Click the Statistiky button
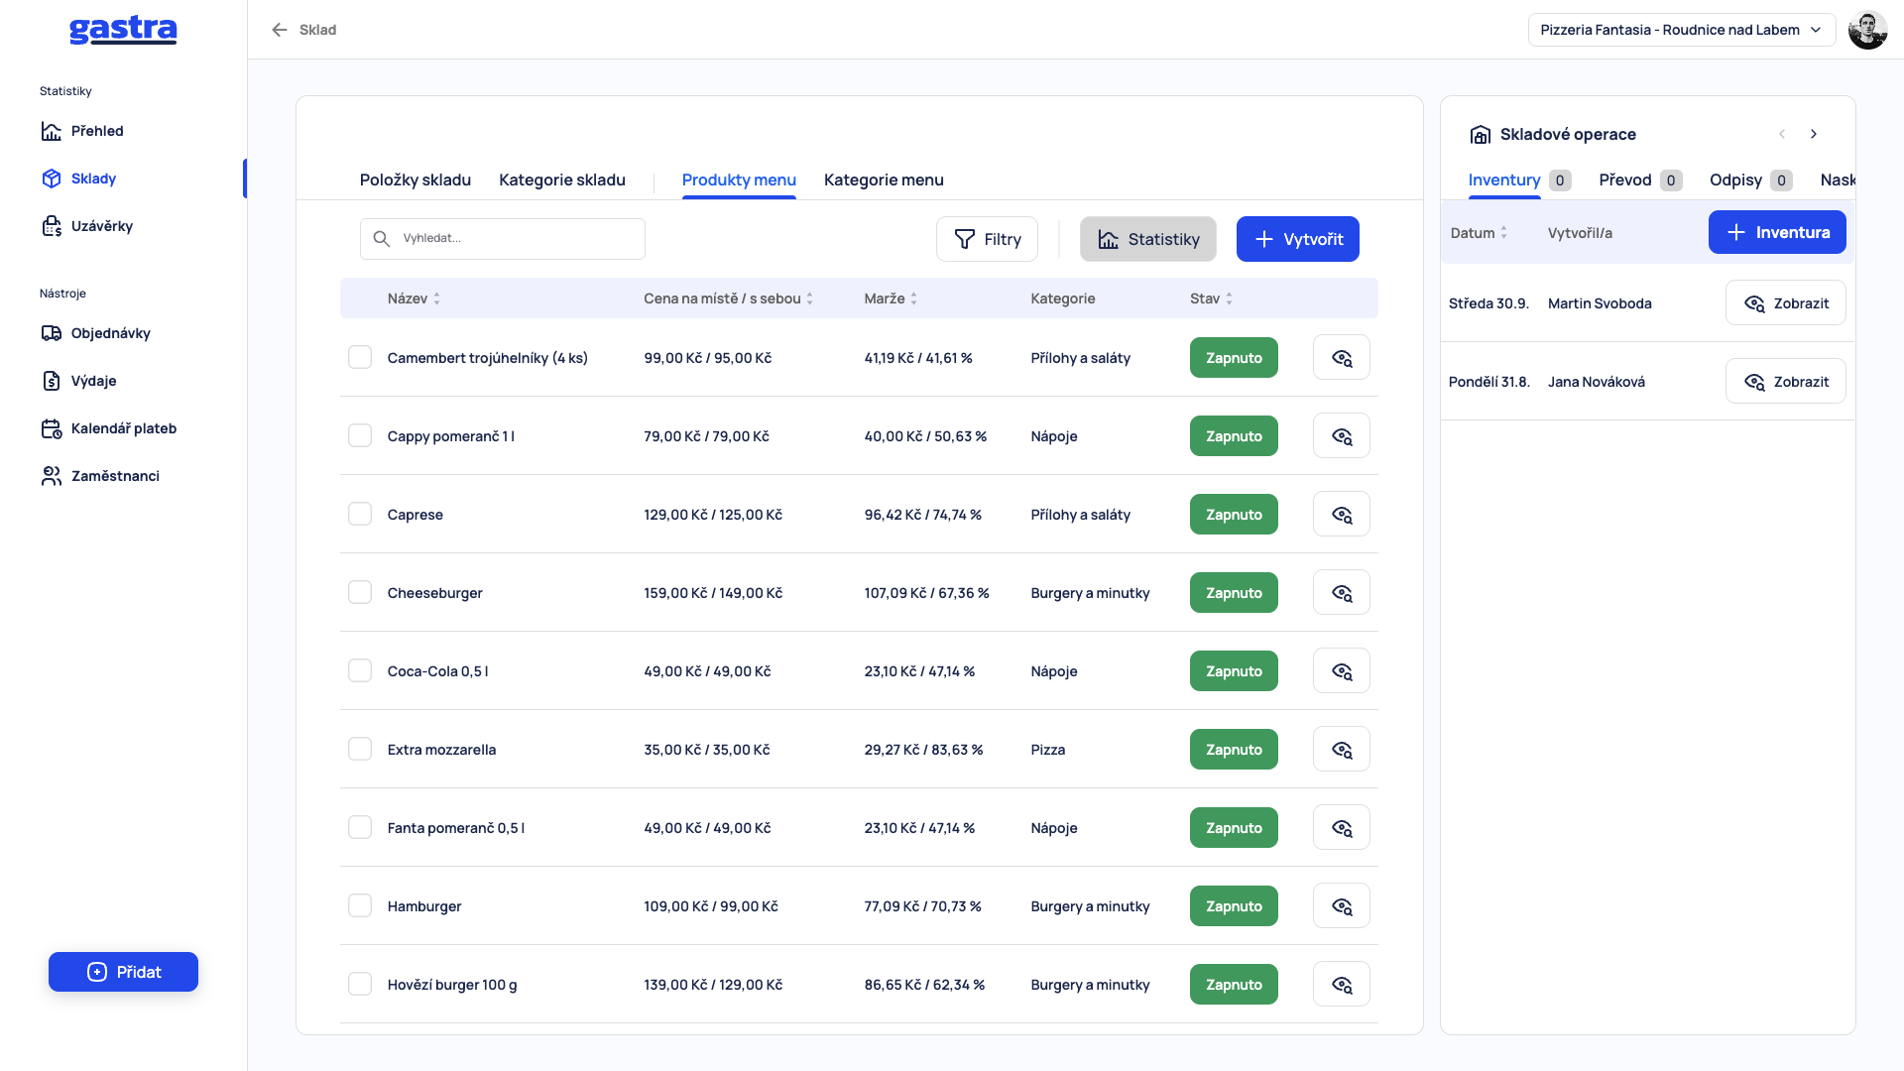Image resolution: width=1904 pixels, height=1071 pixels. [1147, 239]
